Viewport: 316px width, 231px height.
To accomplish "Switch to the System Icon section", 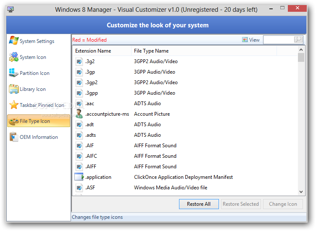I will (39, 57).
